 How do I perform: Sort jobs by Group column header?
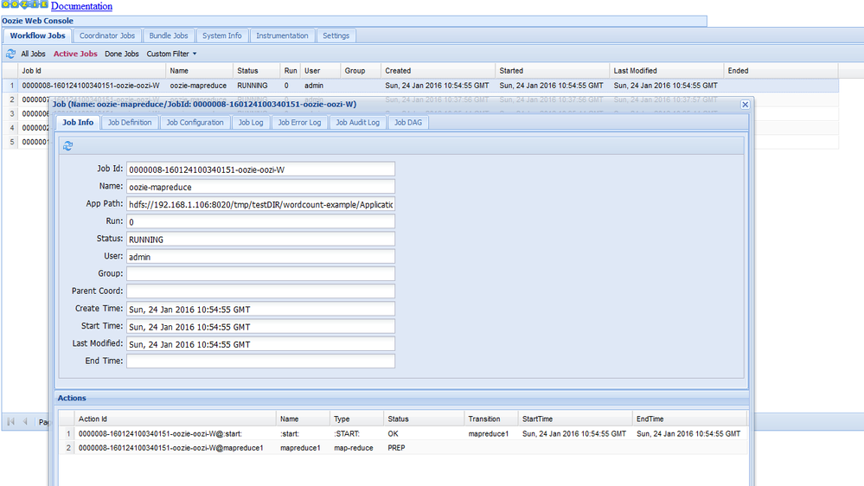[x=361, y=71]
